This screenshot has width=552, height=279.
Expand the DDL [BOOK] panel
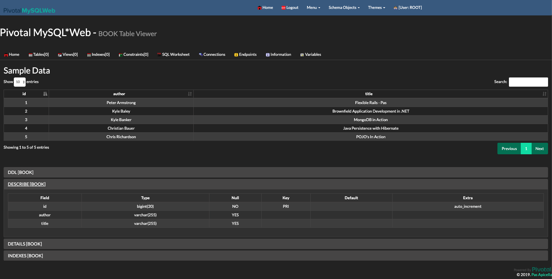[276, 172]
